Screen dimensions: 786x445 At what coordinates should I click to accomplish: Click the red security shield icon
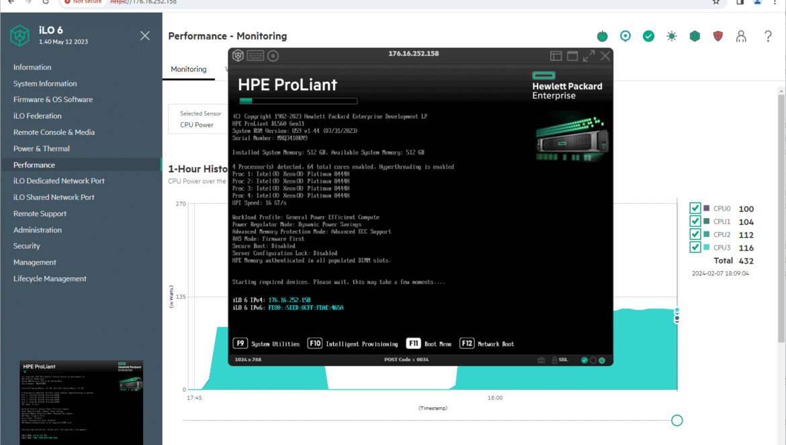coord(718,36)
